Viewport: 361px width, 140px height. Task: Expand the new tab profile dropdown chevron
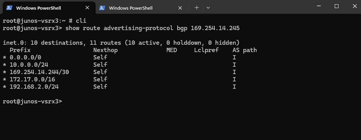coord(208,8)
